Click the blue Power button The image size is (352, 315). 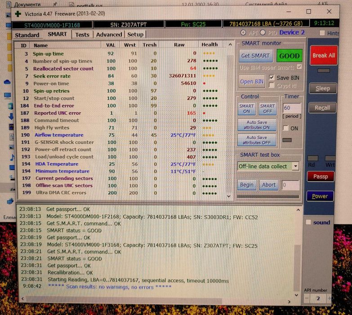point(320,196)
